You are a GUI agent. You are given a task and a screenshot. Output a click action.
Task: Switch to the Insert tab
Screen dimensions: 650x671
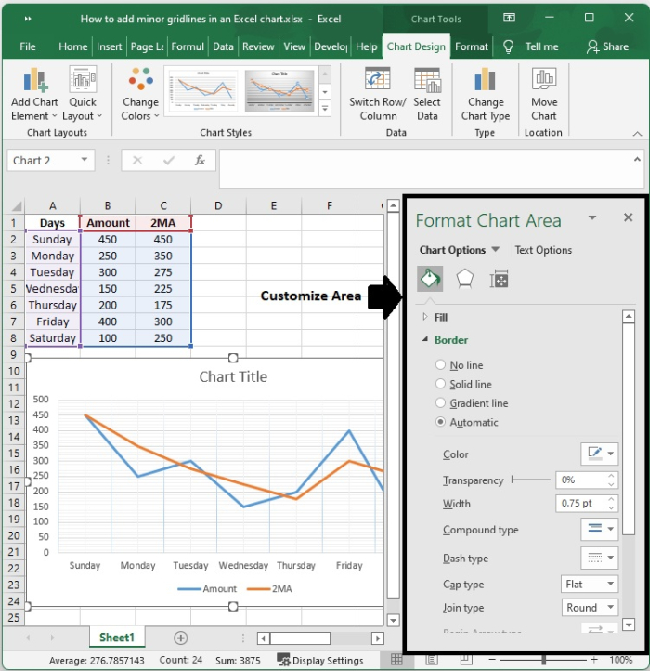coord(109,46)
